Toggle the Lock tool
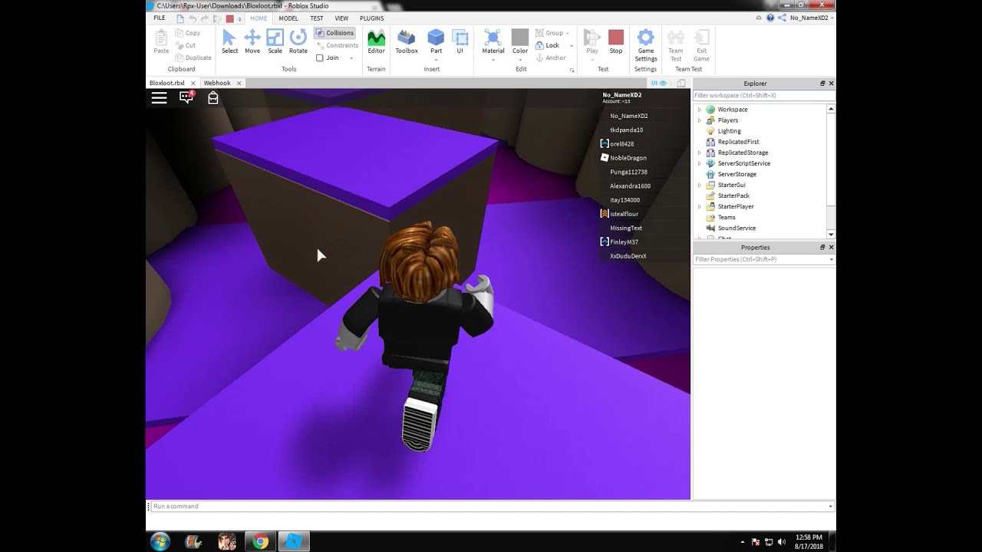Screen dimensions: 982x552 [x=547, y=45]
